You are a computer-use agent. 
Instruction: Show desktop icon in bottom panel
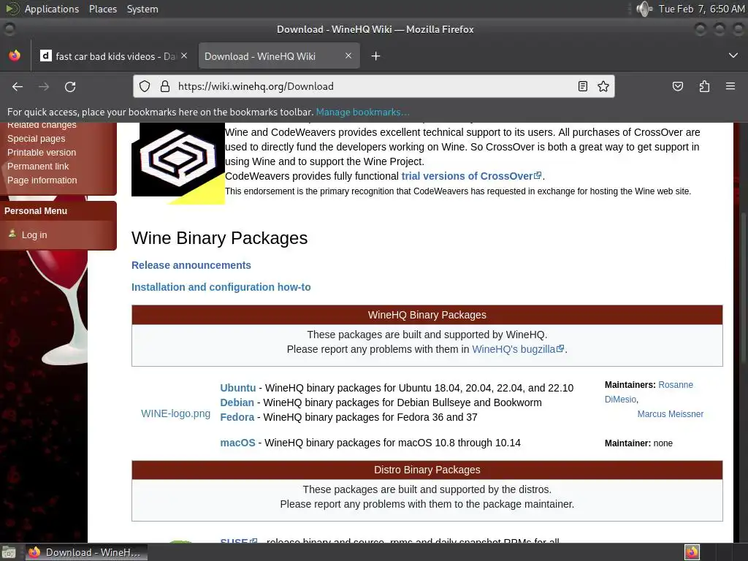pos(9,552)
